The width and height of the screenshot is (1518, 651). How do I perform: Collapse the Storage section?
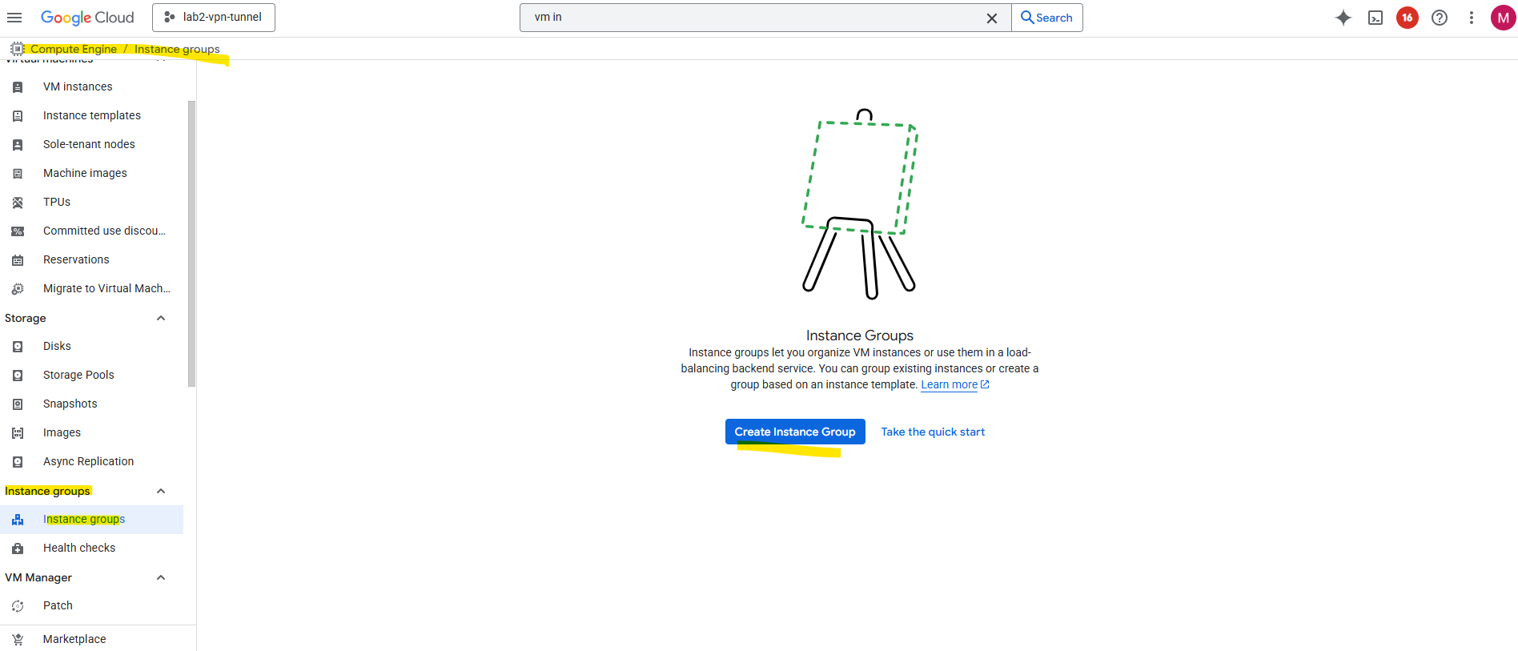(x=161, y=318)
